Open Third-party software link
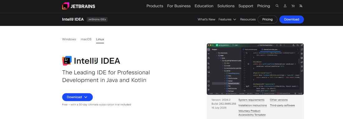 (x=282, y=105)
